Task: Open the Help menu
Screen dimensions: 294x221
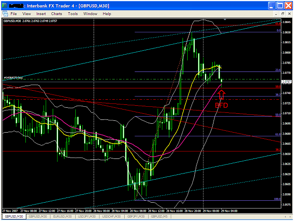Action: point(107,14)
